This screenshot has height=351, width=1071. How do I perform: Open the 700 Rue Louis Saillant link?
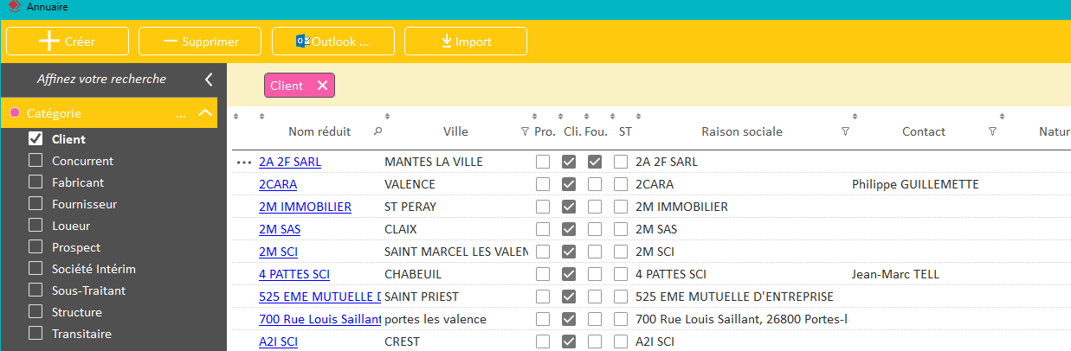tap(319, 319)
